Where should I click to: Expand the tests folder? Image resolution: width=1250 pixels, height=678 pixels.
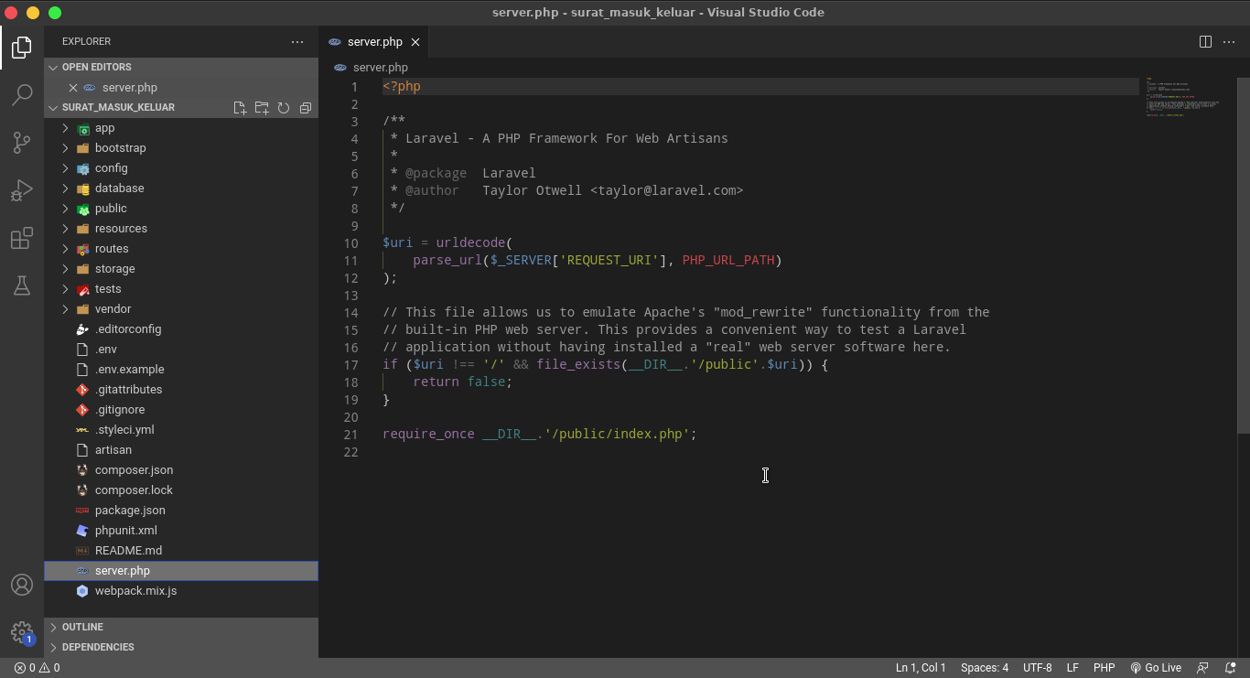tap(181, 289)
